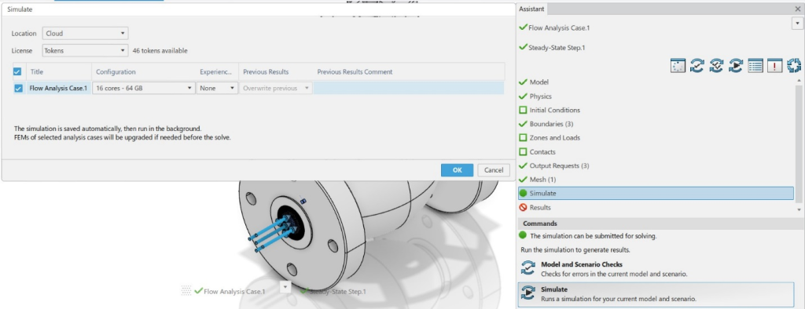Open the Overwrite previous results dropdown

276,88
